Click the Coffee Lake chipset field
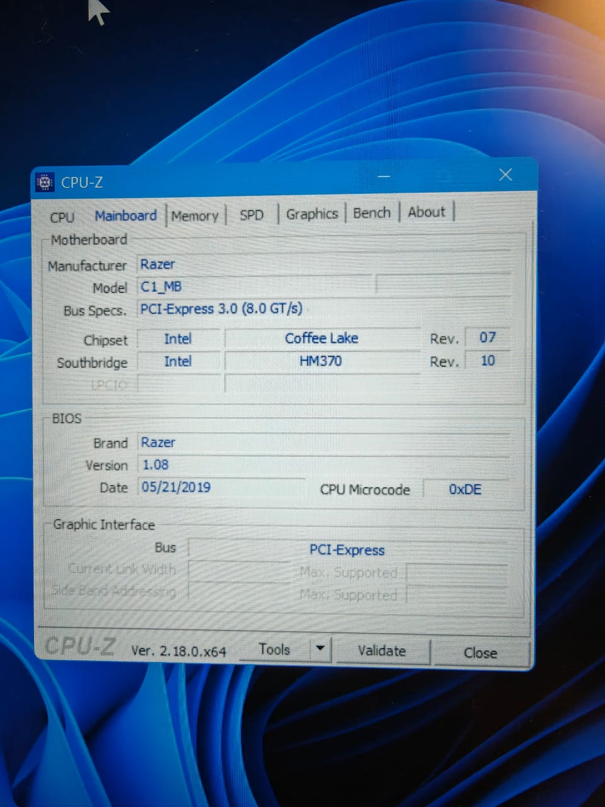The height and width of the screenshot is (807, 605). pyautogui.click(x=321, y=339)
